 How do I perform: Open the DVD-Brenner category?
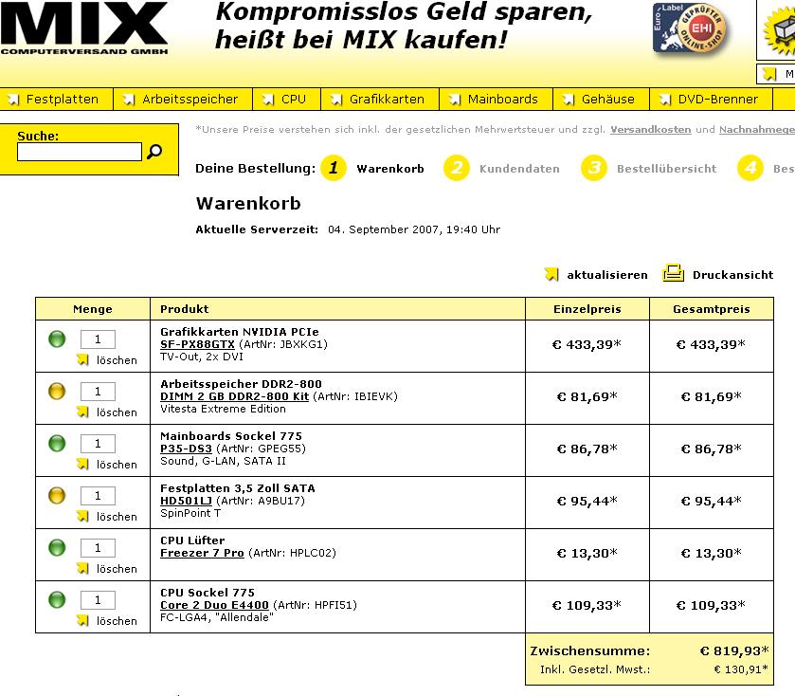pyautogui.click(x=712, y=99)
